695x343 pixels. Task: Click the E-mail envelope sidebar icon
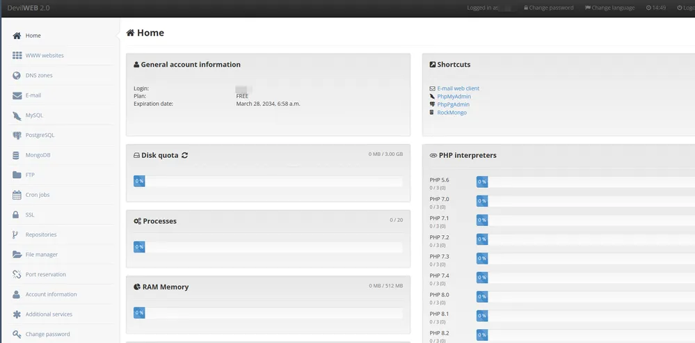pyautogui.click(x=17, y=95)
